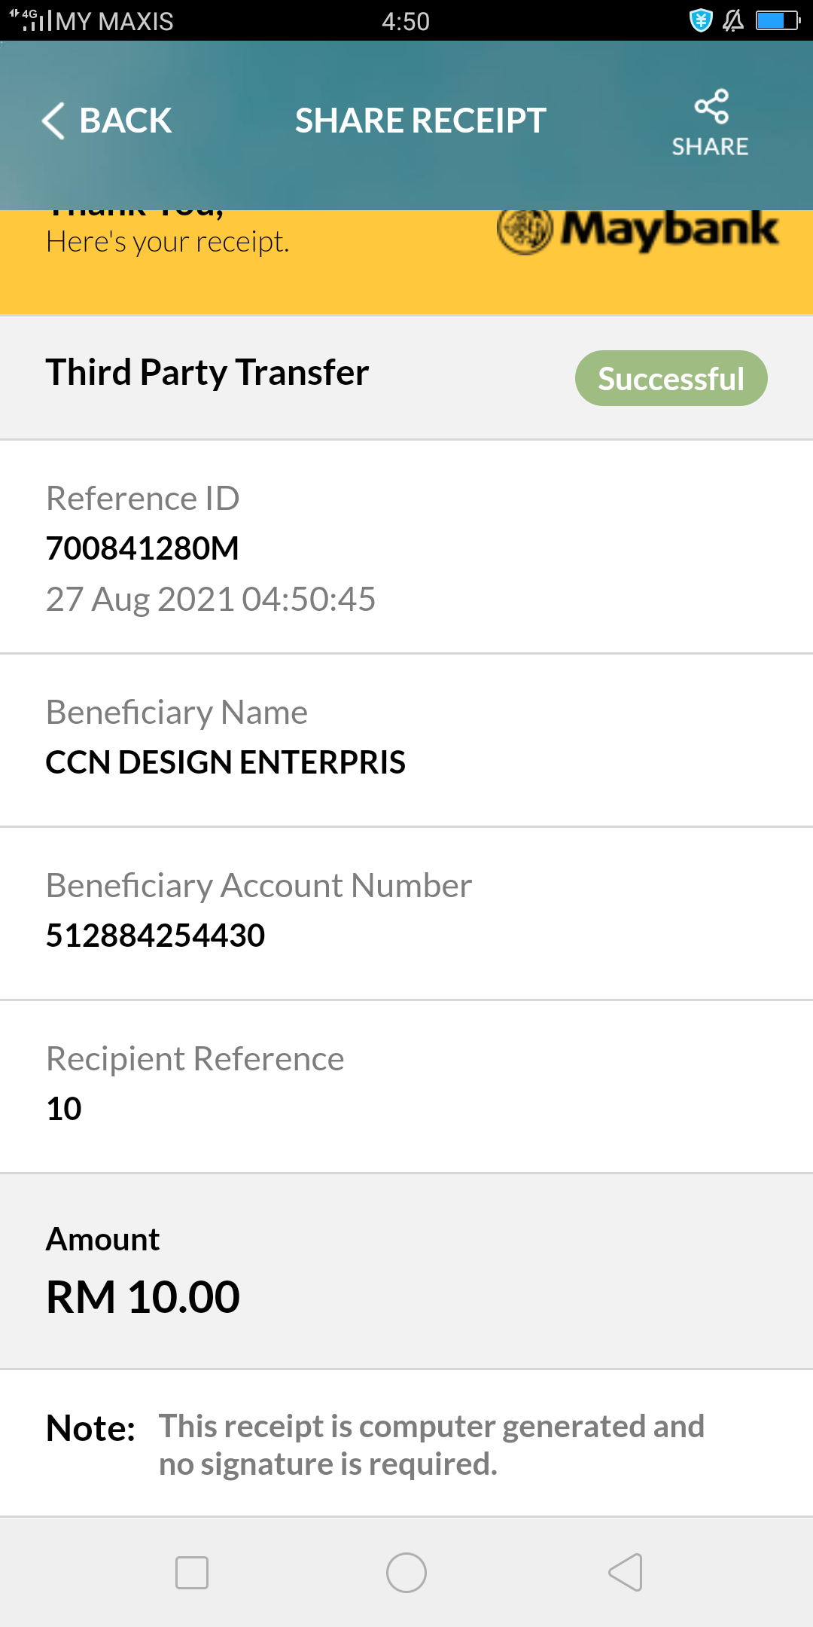Tap the SHARE RECEIPT title

coord(421,121)
